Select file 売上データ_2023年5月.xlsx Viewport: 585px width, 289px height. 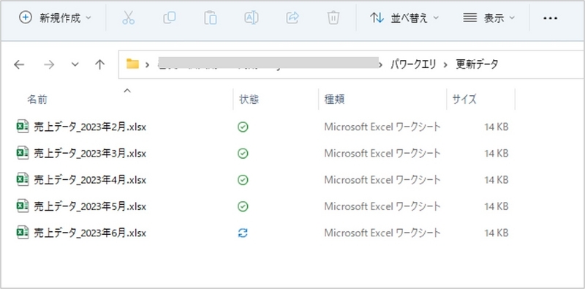tap(90, 206)
